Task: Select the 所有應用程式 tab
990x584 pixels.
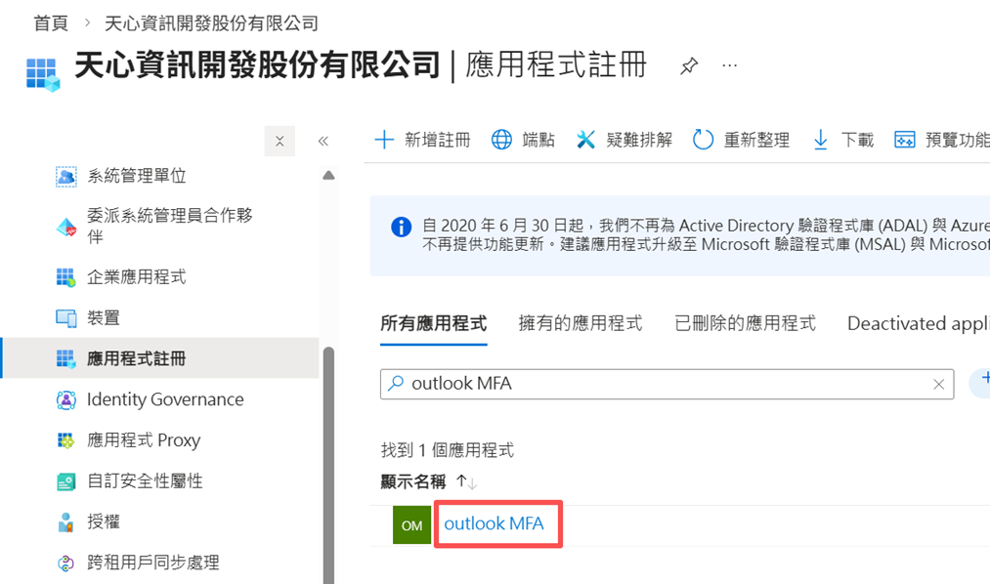Action: (433, 323)
